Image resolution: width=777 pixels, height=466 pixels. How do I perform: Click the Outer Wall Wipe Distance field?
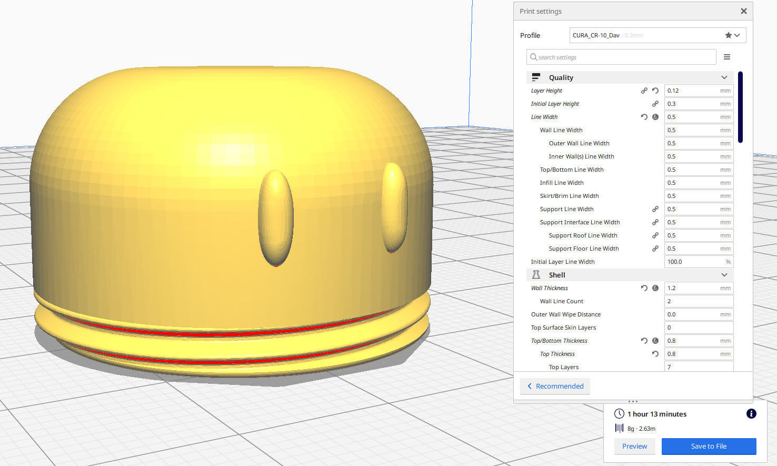click(699, 314)
